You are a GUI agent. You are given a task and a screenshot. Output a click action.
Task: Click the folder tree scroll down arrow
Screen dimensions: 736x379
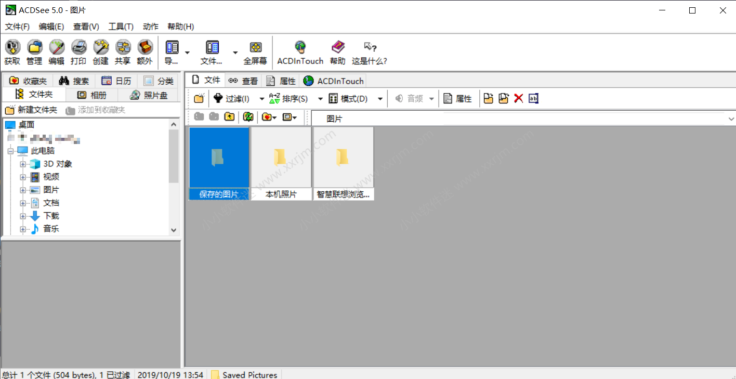click(174, 230)
